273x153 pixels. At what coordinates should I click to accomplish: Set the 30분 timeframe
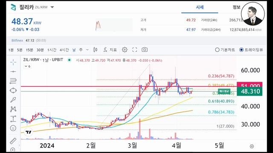click(x=40, y=50)
